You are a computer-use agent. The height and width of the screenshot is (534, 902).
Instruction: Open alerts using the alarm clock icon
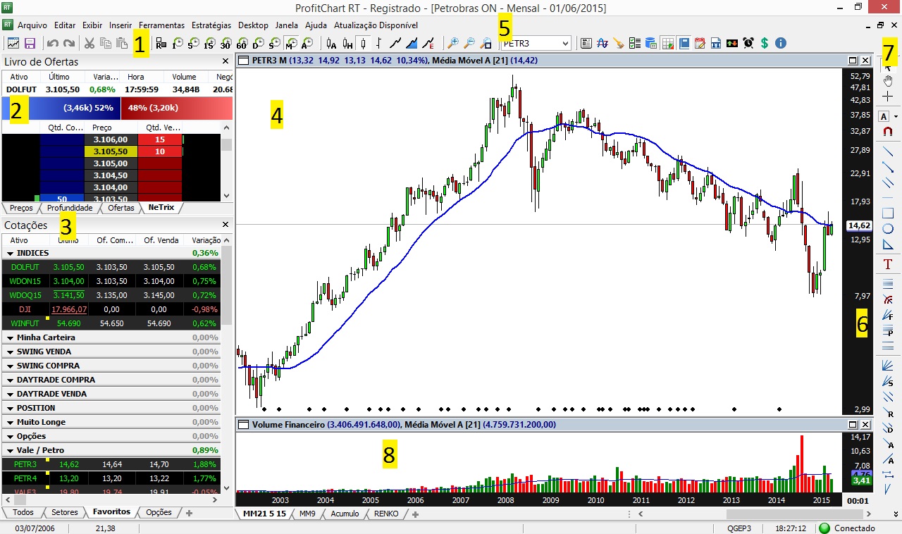click(748, 43)
